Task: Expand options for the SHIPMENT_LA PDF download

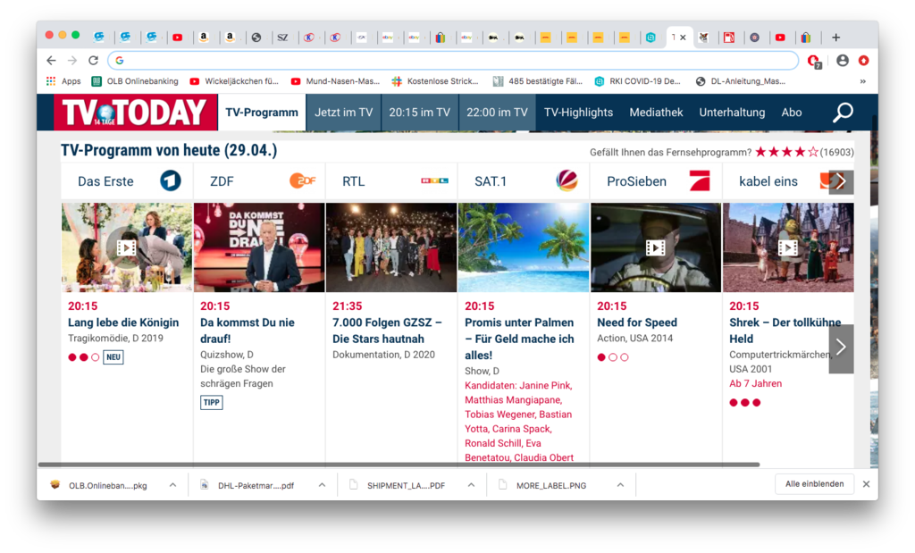Action: [x=471, y=485]
